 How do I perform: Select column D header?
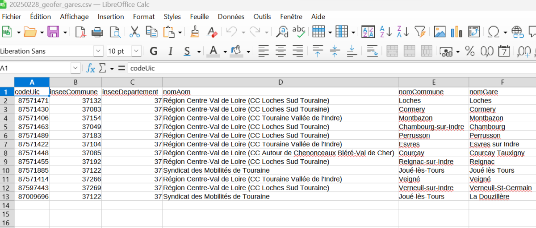pos(280,82)
